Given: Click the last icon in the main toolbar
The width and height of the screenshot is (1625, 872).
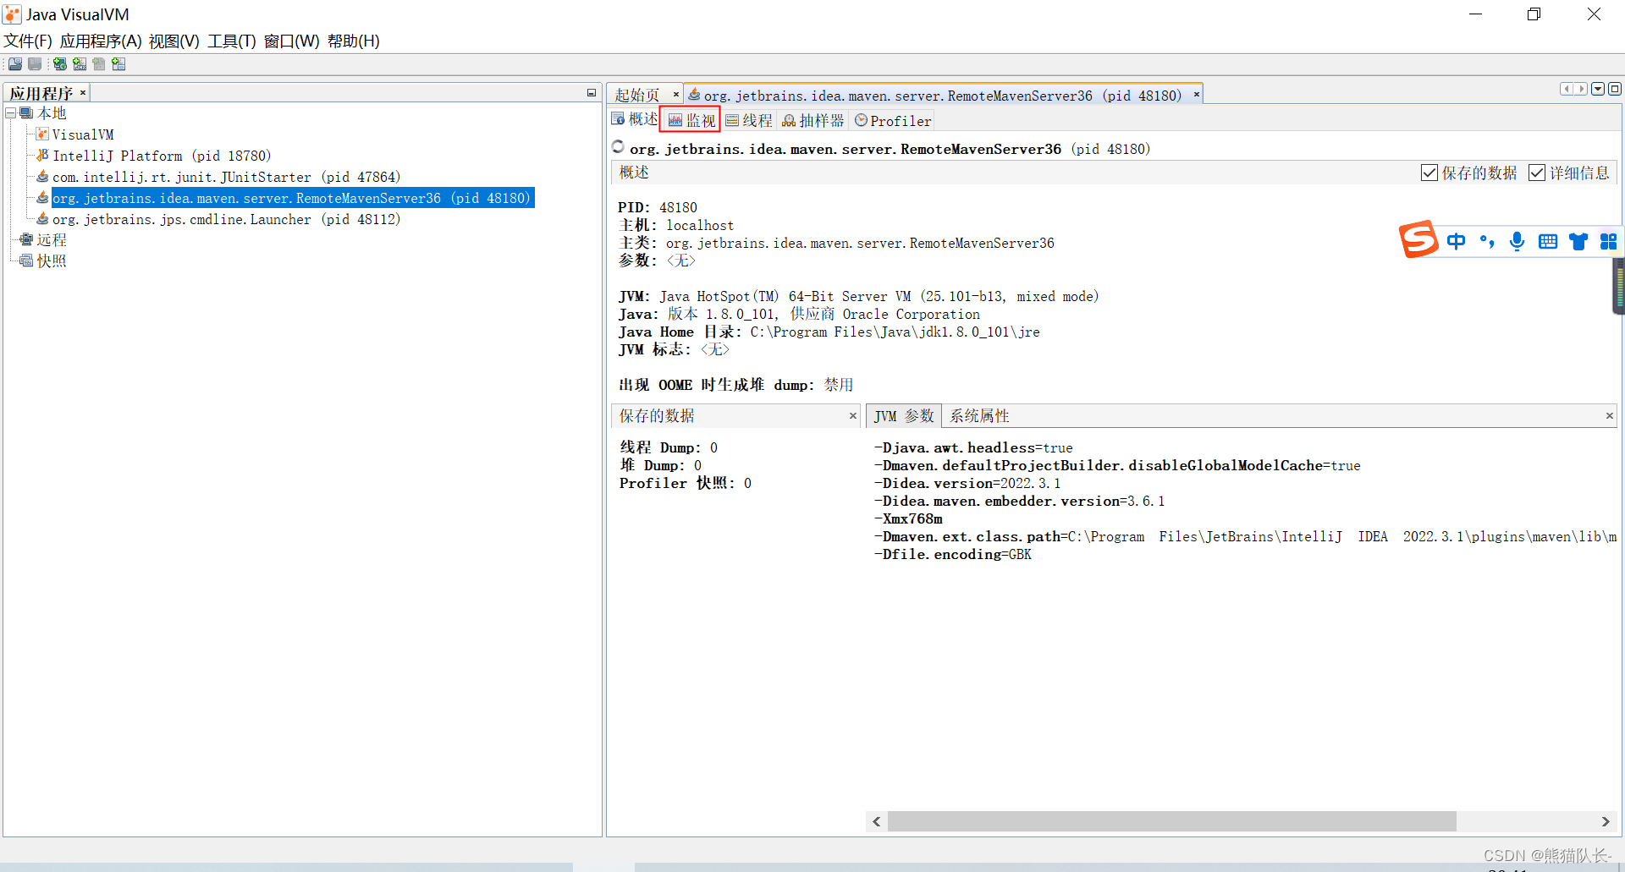Looking at the screenshot, I should [118, 64].
